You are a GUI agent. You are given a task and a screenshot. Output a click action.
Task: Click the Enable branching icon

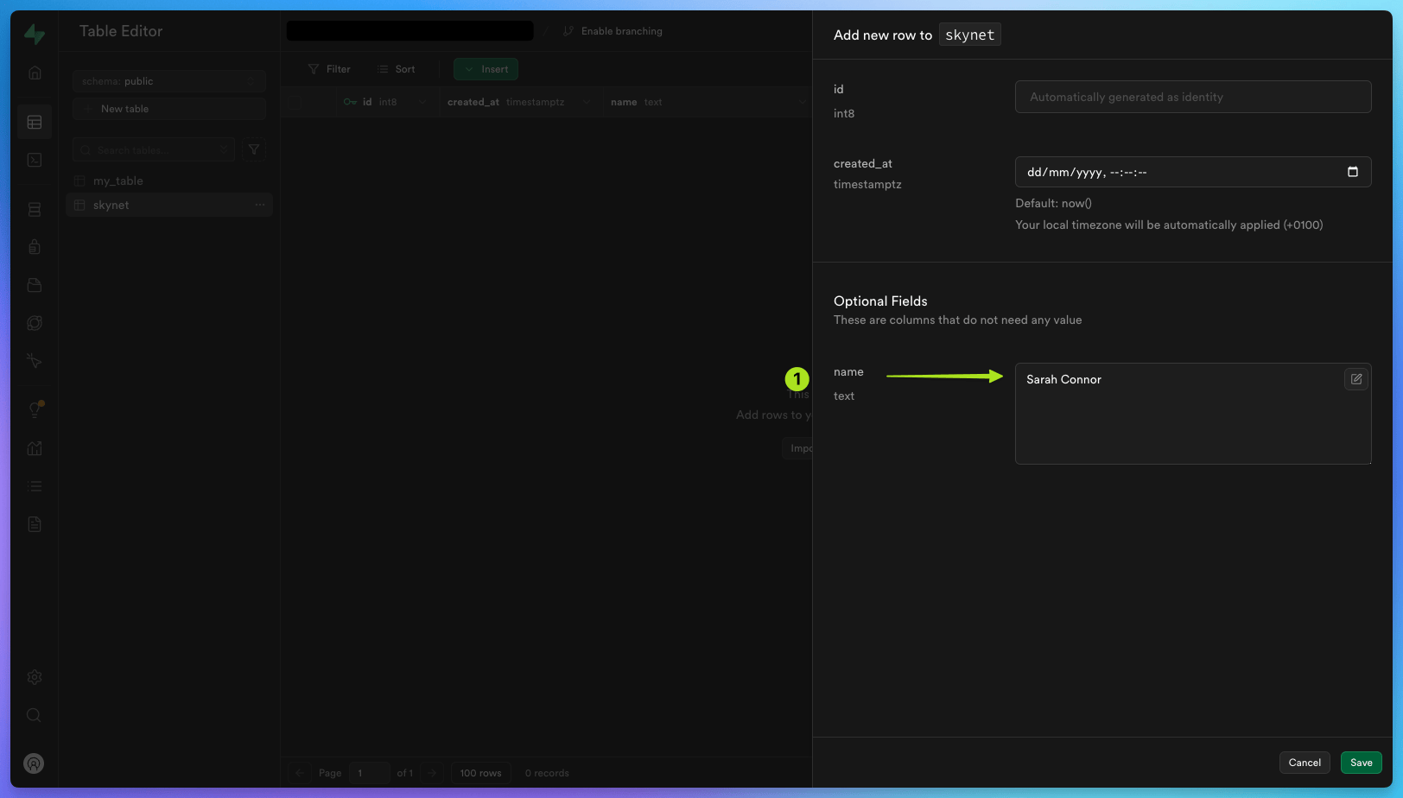[568, 31]
